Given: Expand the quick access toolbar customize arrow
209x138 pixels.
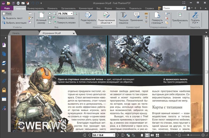Looking at the screenshot, I should 41,3.
